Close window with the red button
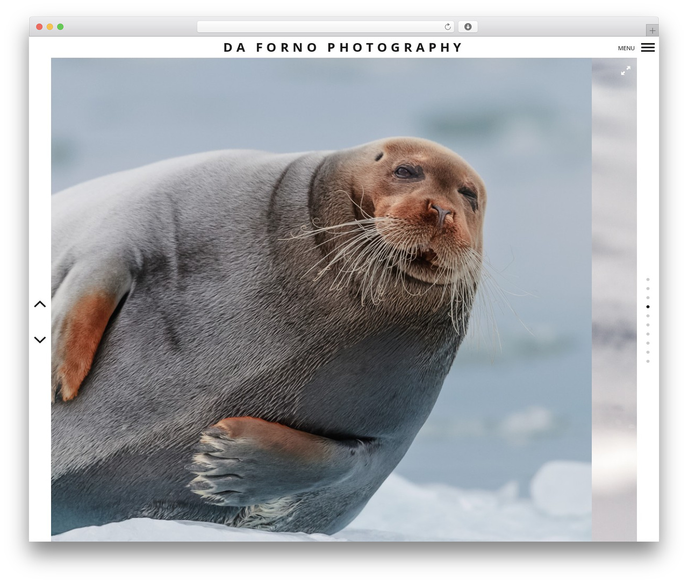Viewport: 688px width, 583px height. click(39, 27)
